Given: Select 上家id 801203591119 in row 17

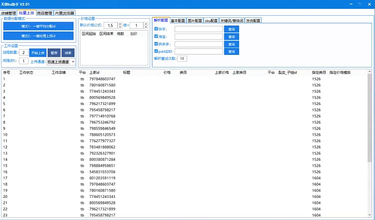Looking at the screenshot, I should 102,178.
